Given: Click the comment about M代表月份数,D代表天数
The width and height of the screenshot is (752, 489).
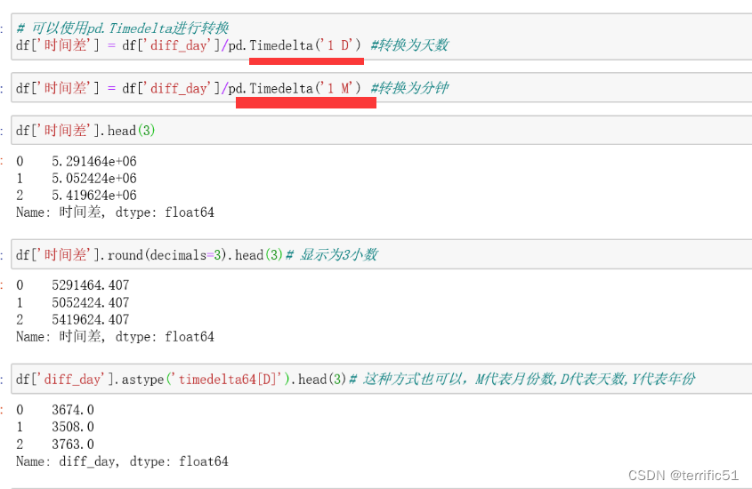Looking at the screenshot, I should [522, 380].
